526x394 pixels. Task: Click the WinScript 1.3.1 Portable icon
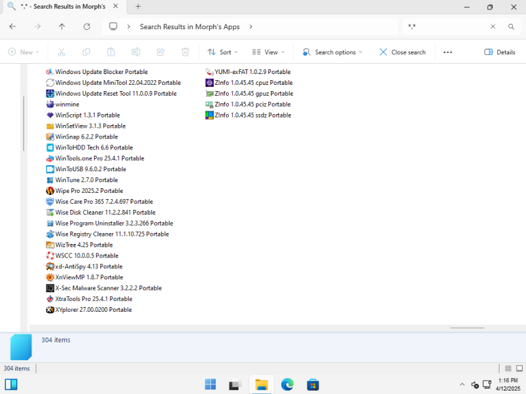click(50, 115)
